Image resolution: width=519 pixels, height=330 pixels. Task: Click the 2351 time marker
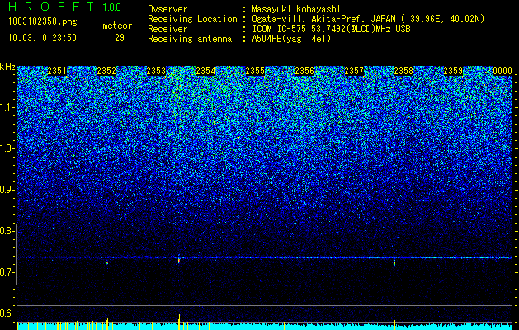(57, 71)
